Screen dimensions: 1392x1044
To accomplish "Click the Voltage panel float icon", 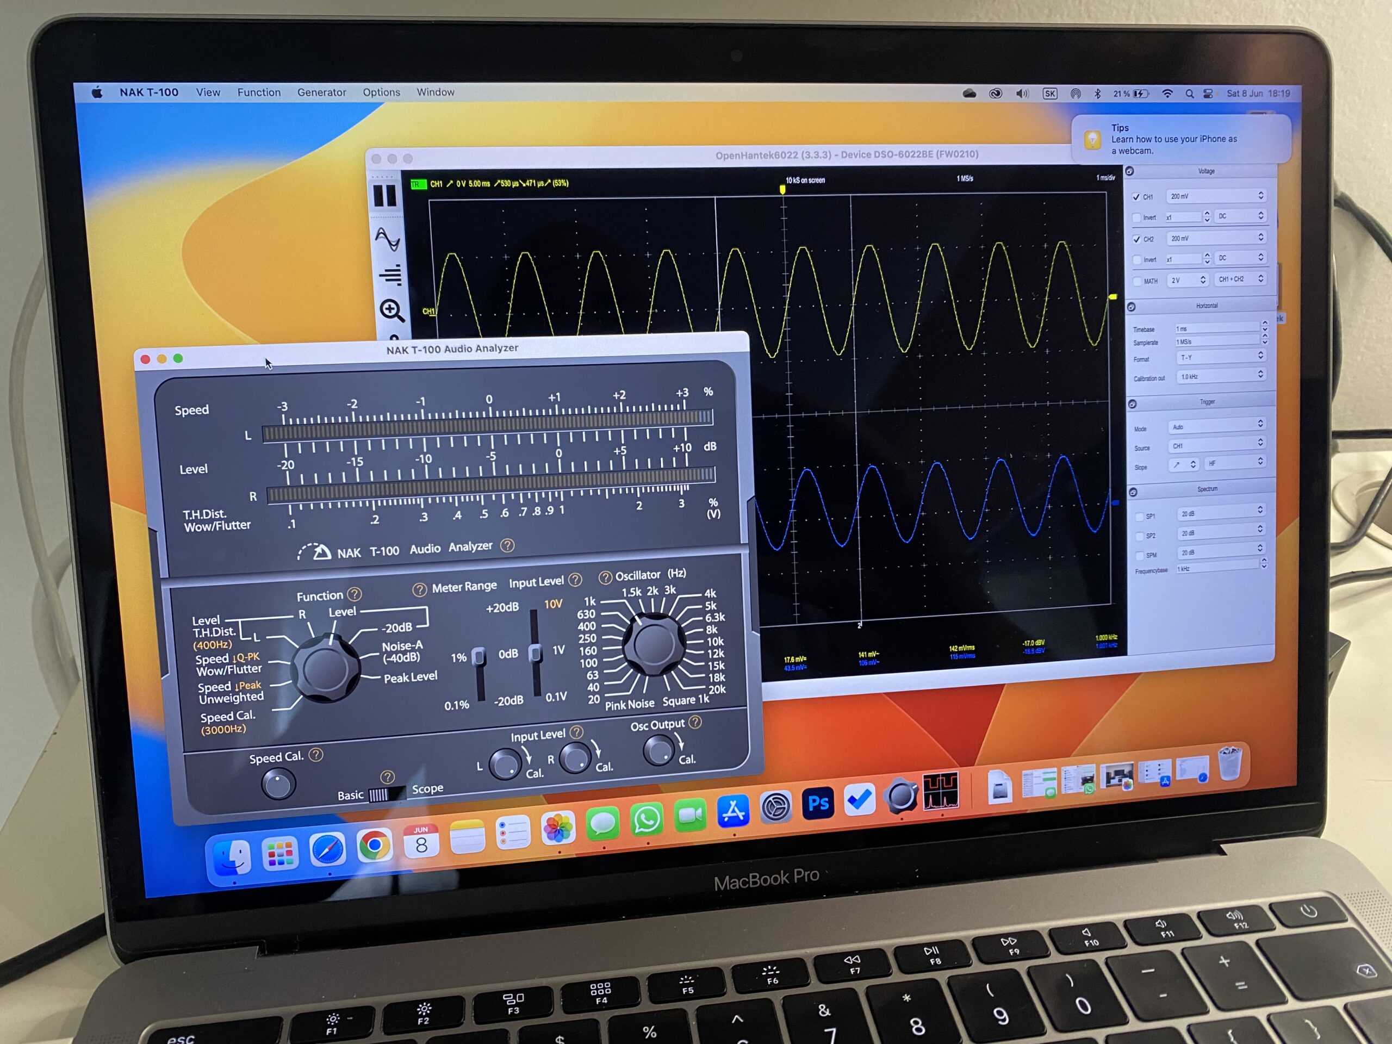I will (x=1129, y=171).
